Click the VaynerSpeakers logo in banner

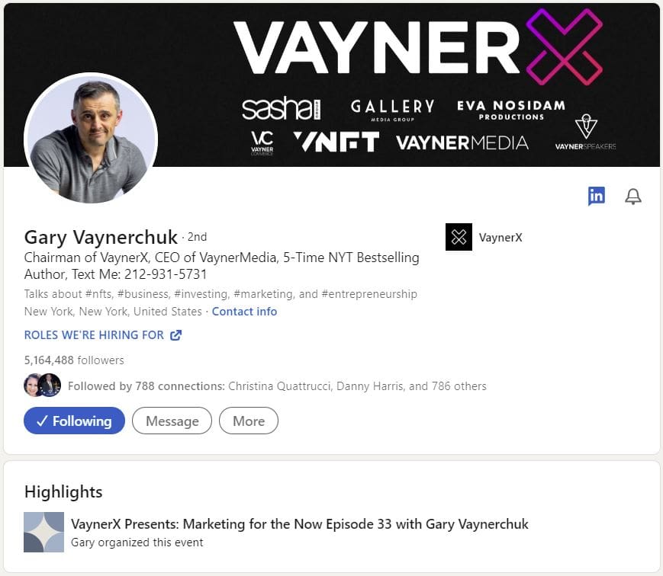pyautogui.click(x=586, y=133)
